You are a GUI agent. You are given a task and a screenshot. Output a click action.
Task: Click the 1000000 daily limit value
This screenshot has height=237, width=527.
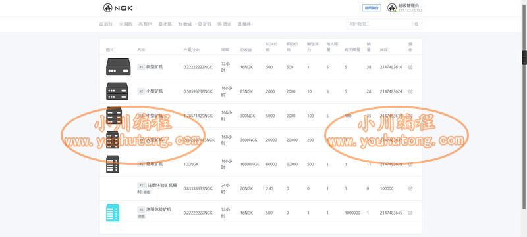coord(352,213)
